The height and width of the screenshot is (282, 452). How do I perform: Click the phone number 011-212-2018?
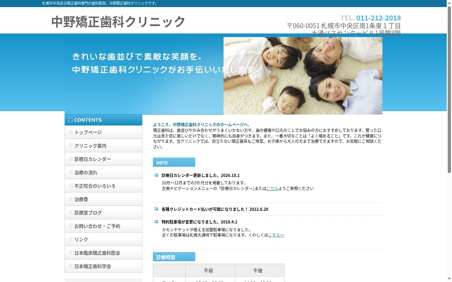[x=379, y=18]
